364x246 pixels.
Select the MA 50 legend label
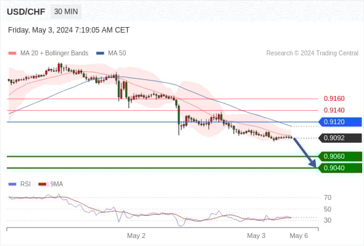(x=117, y=54)
